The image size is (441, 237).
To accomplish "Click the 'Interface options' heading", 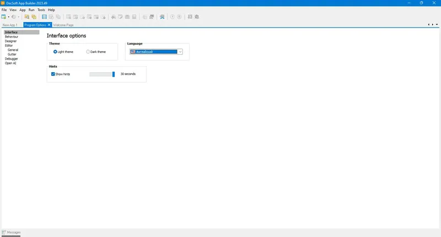I will click(66, 36).
